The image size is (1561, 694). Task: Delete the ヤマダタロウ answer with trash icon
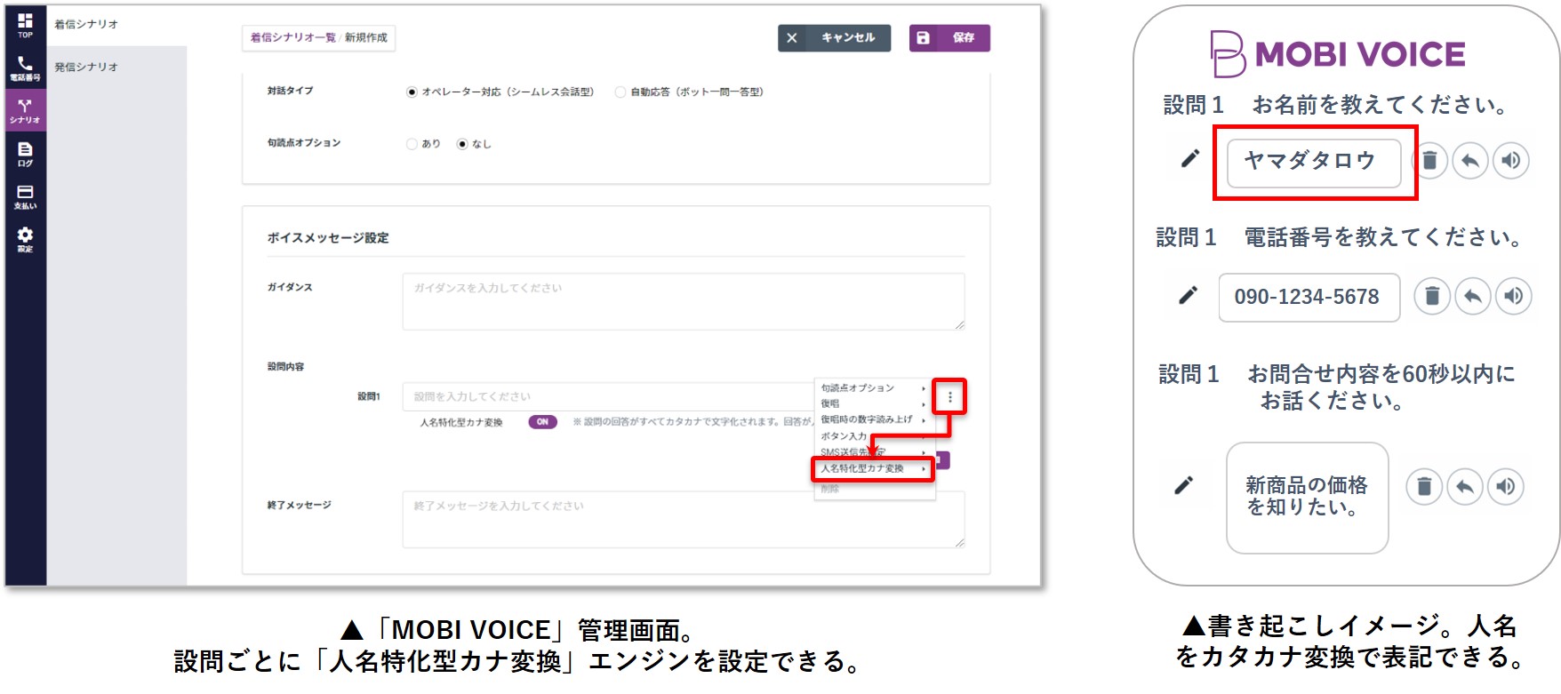(x=1429, y=161)
